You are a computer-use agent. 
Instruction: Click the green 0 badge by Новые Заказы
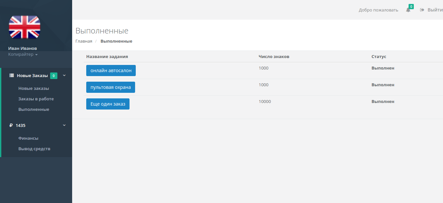pos(54,76)
